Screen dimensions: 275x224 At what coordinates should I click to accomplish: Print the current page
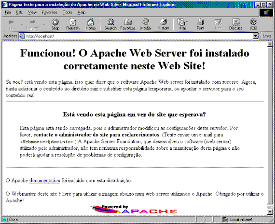tap(201, 25)
